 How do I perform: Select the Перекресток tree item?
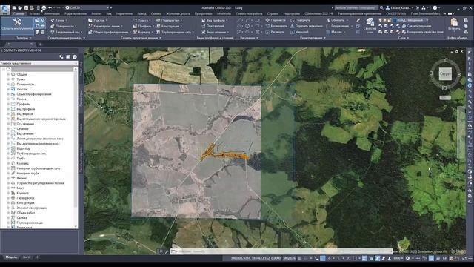[25, 198]
